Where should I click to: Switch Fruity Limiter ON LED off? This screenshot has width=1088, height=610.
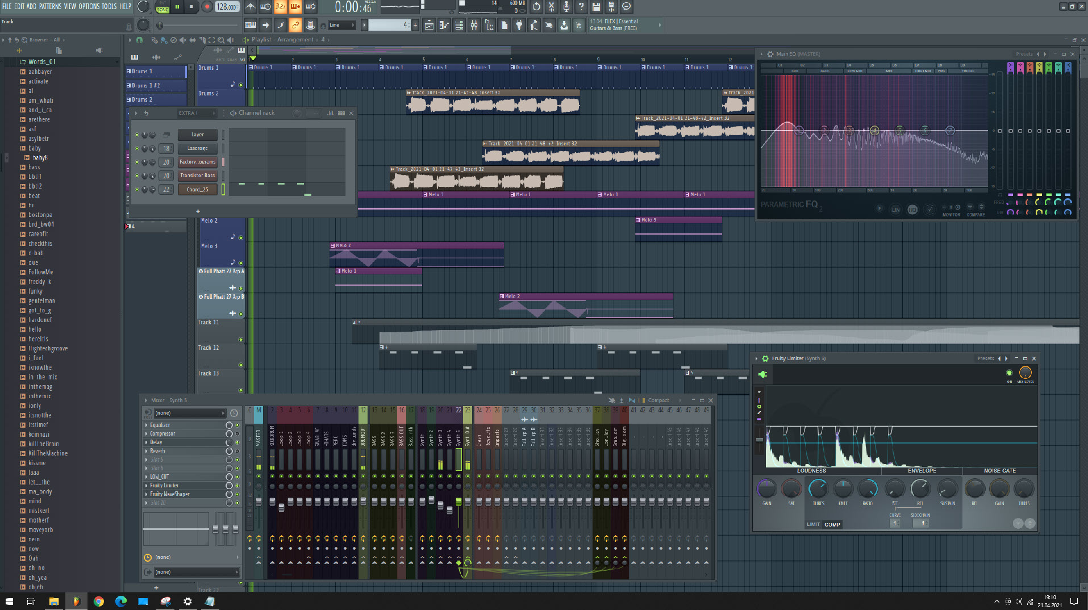click(x=1009, y=373)
